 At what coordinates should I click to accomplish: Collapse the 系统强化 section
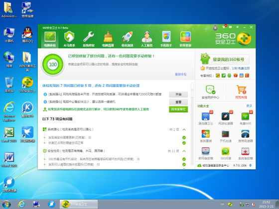[x=184, y=129]
